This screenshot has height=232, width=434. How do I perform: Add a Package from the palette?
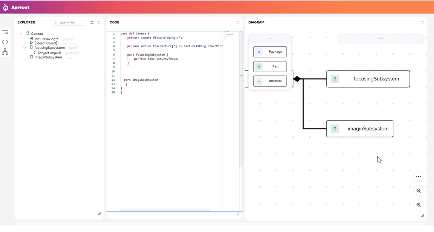[270, 52]
